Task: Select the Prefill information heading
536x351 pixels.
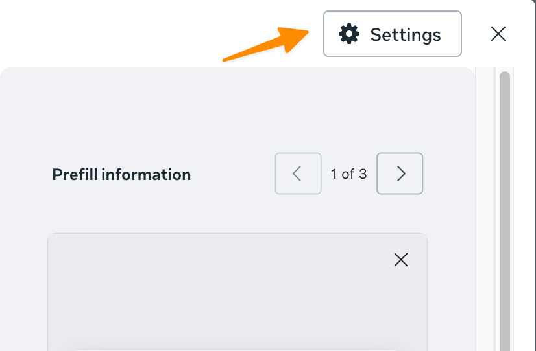Action: point(121,175)
